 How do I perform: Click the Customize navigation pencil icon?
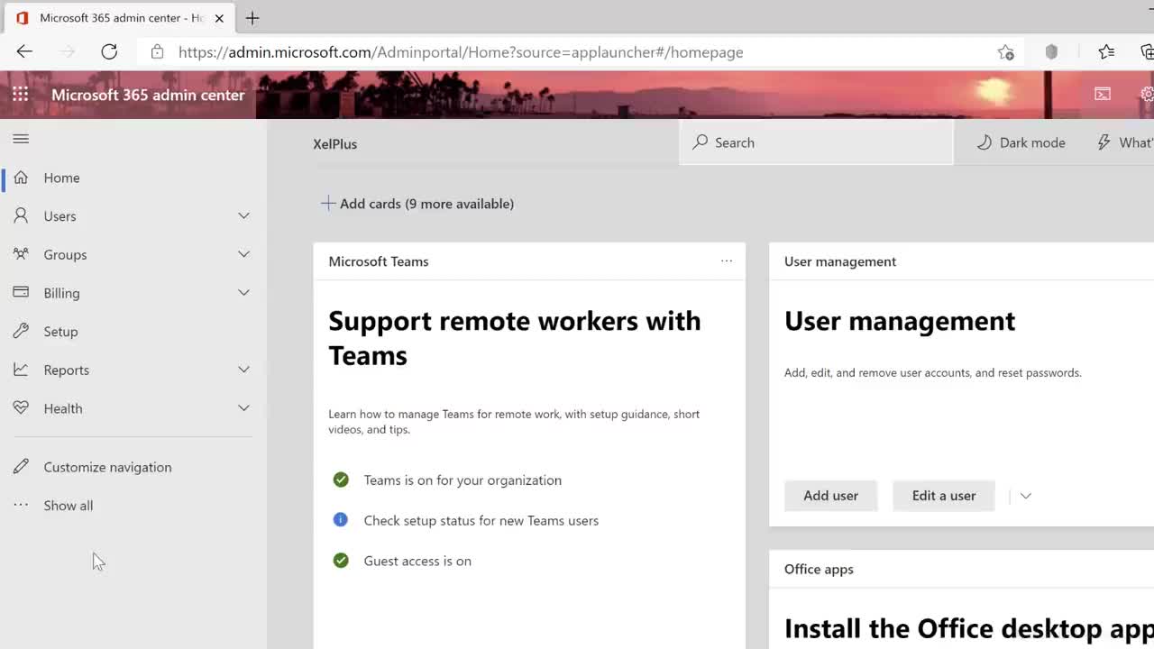pos(21,467)
